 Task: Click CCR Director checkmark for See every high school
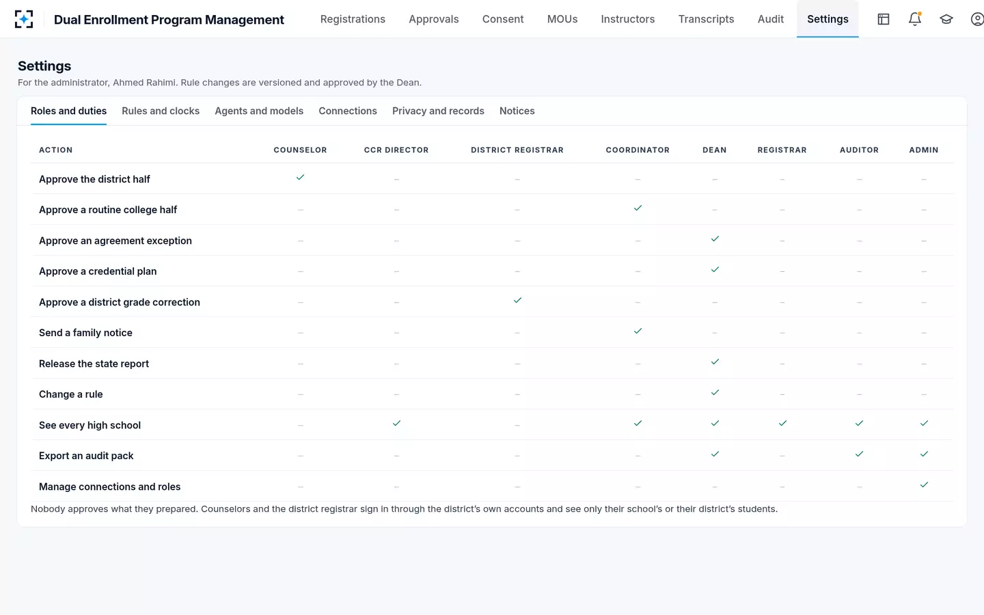(x=396, y=423)
